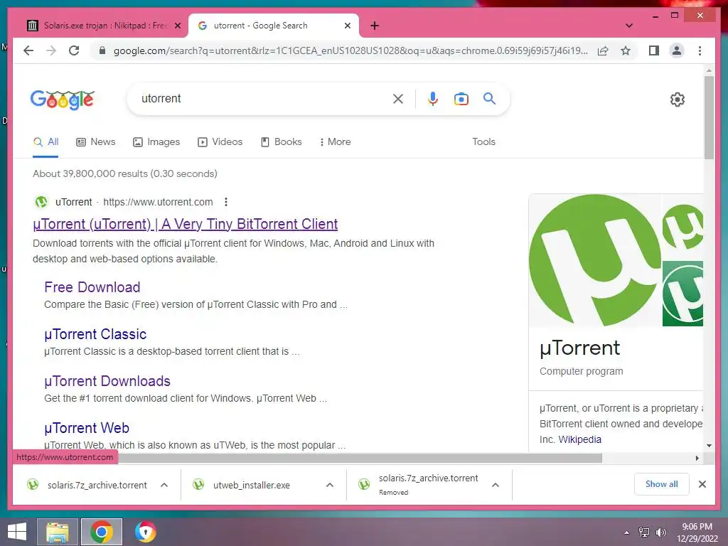Switch to Images results
Viewport: 728px width, 546px height.
point(156,141)
